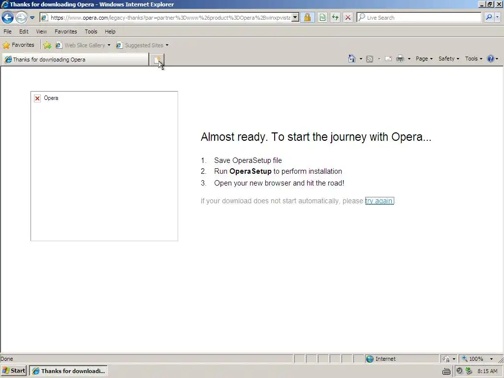Open the Tools menu in menu bar
Viewport: 504px width, 378px height.
(91, 31)
